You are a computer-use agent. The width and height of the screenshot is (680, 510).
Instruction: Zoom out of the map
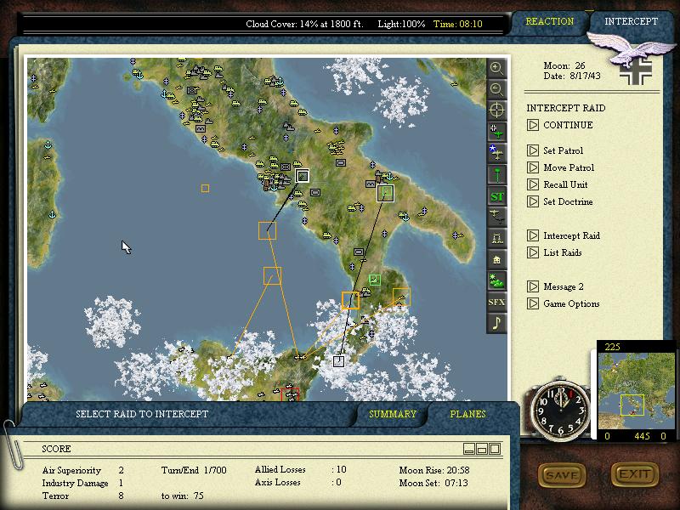(496, 89)
